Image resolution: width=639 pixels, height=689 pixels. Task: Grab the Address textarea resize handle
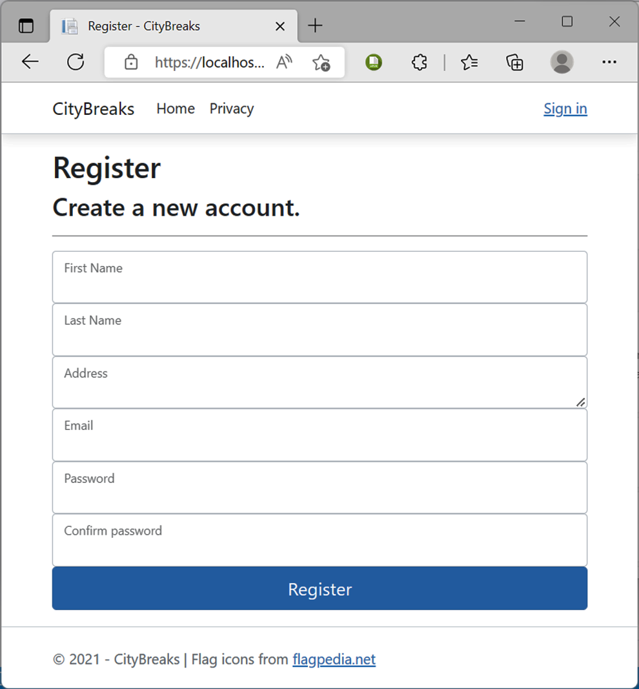pos(581,402)
